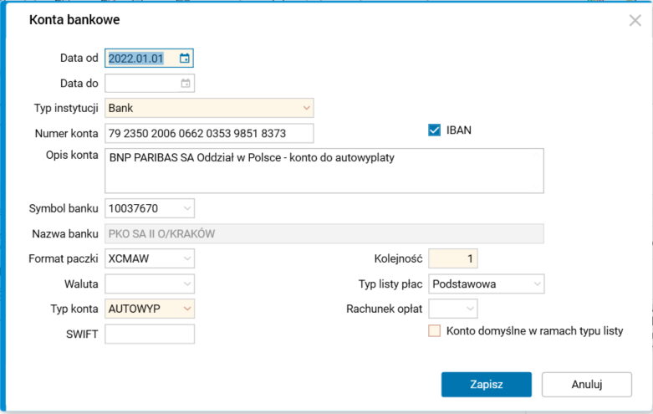Open the Typ listy płac dropdown
This screenshot has height=414, width=653.
click(x=536, y=284)
